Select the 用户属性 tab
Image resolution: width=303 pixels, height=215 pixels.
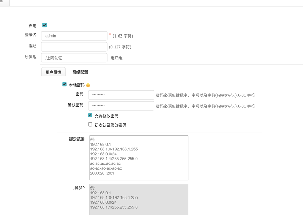(x=53, y=72)
